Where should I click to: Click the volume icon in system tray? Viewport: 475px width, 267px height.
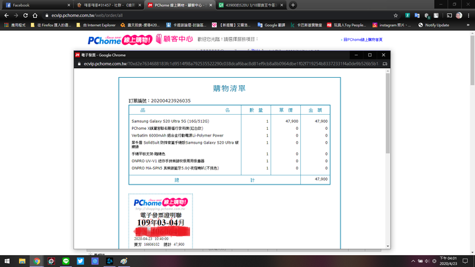point(427,261)
